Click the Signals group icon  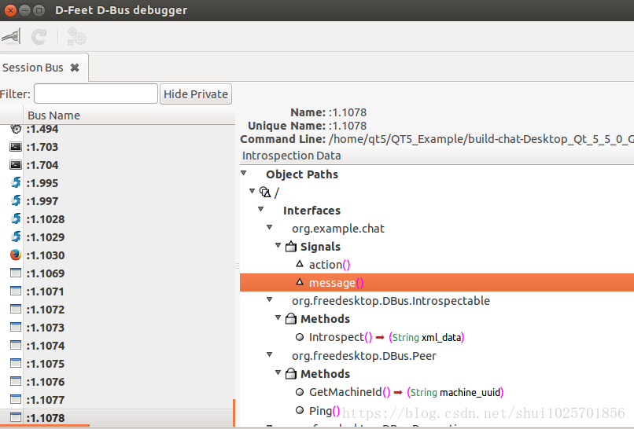point(291,247)
